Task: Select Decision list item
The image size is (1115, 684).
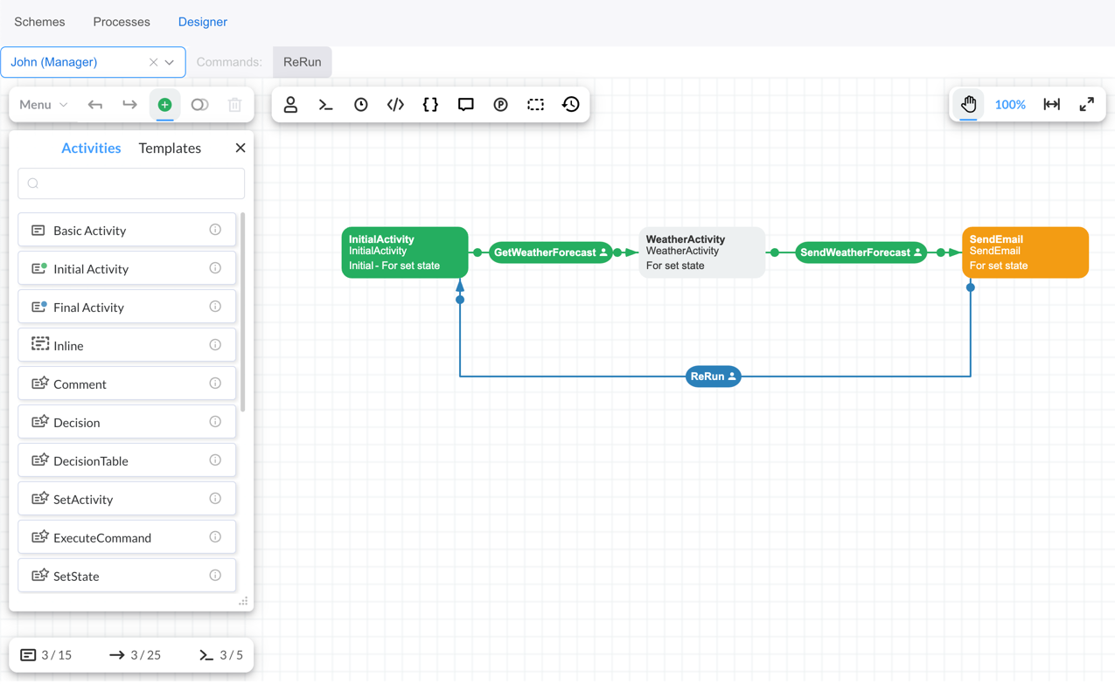Action: [127, 422]
